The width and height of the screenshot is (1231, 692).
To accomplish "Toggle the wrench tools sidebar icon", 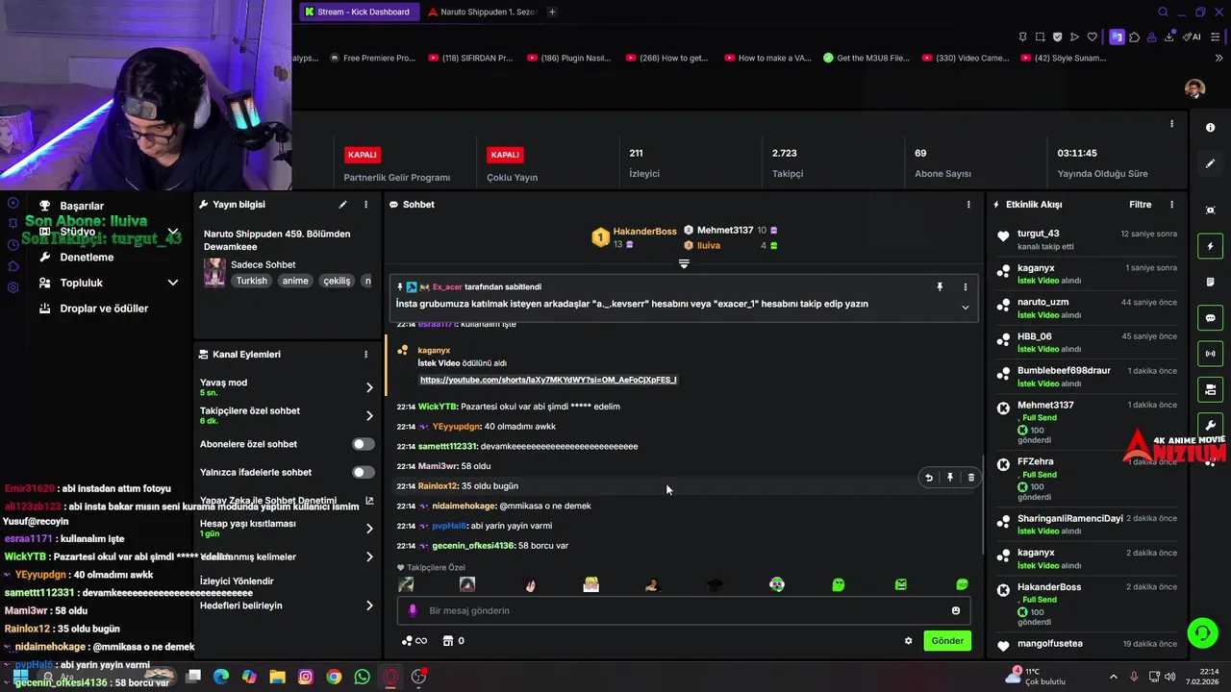I will (1210, 425).
